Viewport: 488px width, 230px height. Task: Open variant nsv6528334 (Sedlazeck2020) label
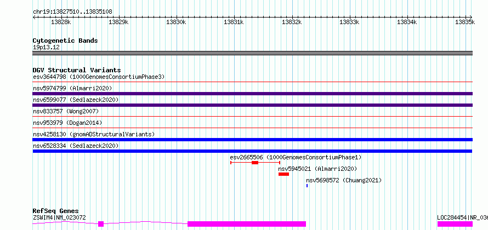click(76, 146)
